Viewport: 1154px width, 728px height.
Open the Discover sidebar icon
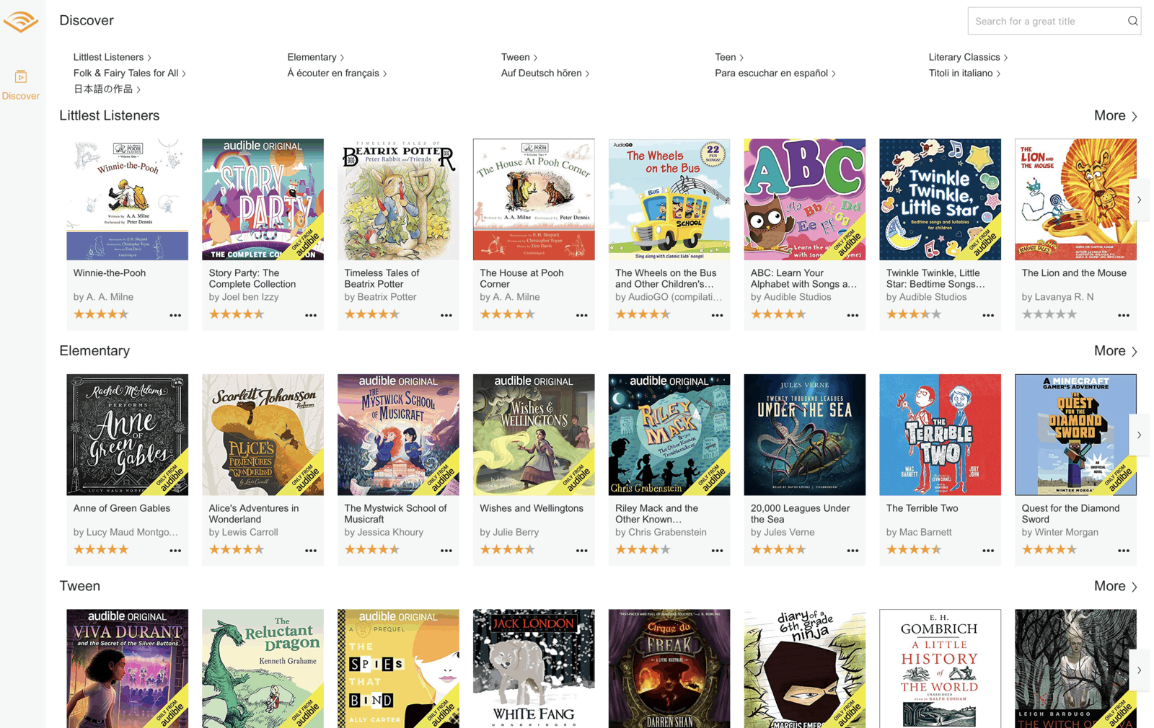pos(21,77)
